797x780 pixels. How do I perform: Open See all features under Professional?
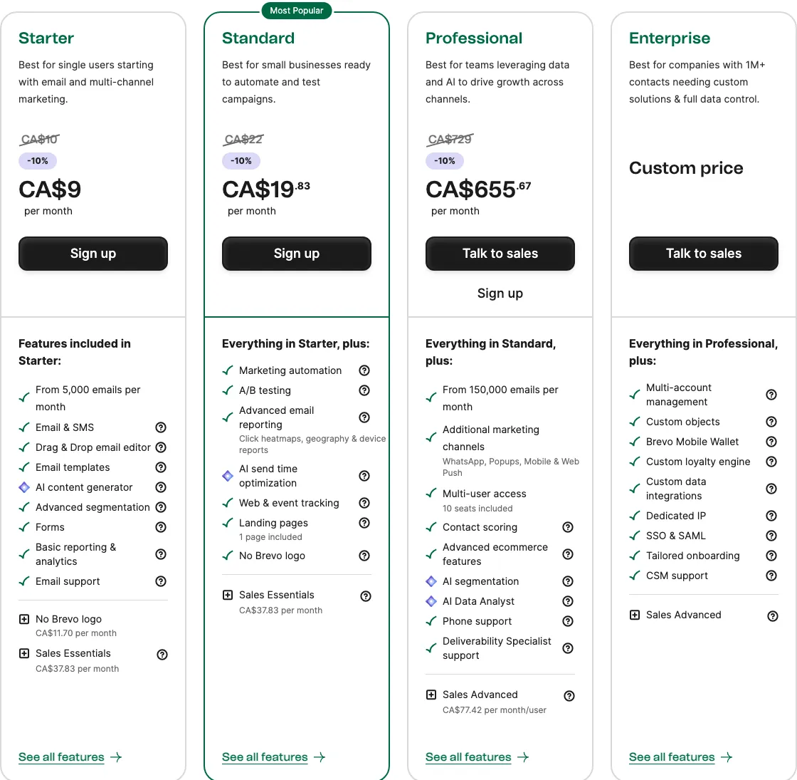468,756
